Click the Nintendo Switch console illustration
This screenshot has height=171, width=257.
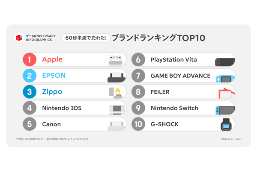tap(225, 109)
